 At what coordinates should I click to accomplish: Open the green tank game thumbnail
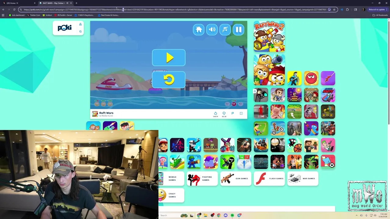(x=177, y=162)
